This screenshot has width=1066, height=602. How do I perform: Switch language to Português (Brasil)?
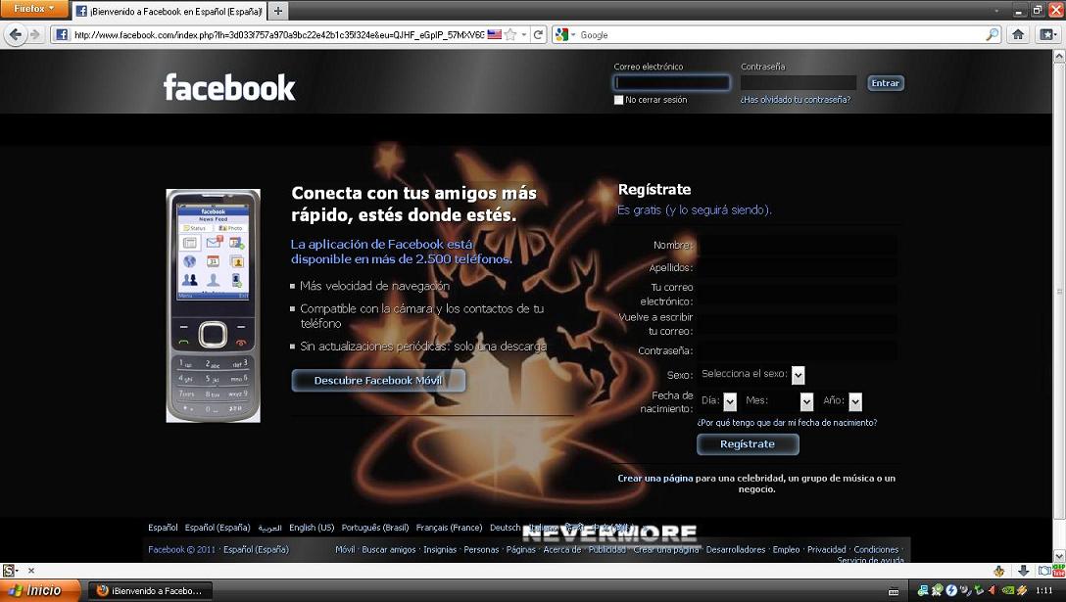coord(375,528)
